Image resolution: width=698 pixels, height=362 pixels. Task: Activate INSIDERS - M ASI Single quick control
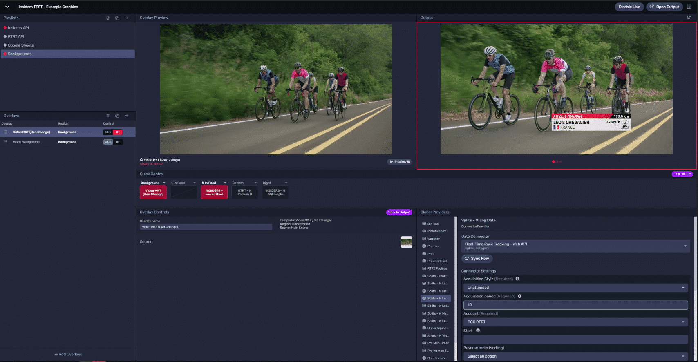pos(275,192)
